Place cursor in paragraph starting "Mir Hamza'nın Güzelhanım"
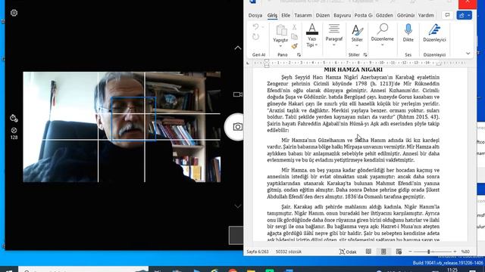 click(x=353, y=150)
